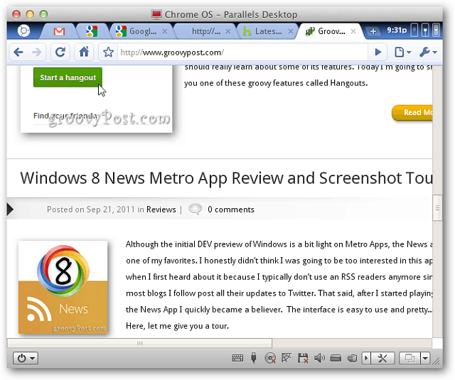Click the hard disk status icon

point(336,359)
